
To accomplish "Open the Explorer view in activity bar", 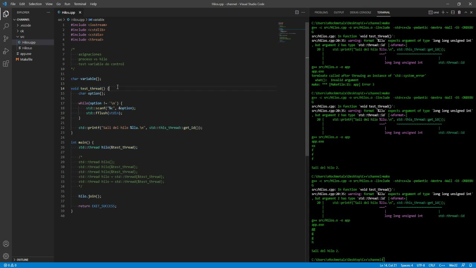I will pos(6,14).
